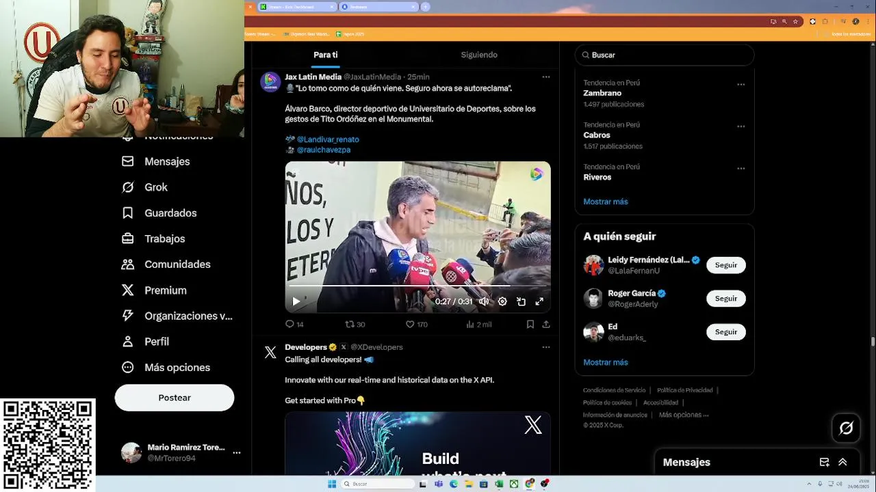The image size is (876, 492).
Task: Open the Developers account avatar
Action: point(270,353)
